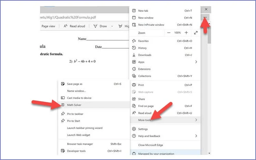This screenshot has width=256, height=160.
Task: Expand the Help and feedback submenu arrow
Action: [196, 136]
